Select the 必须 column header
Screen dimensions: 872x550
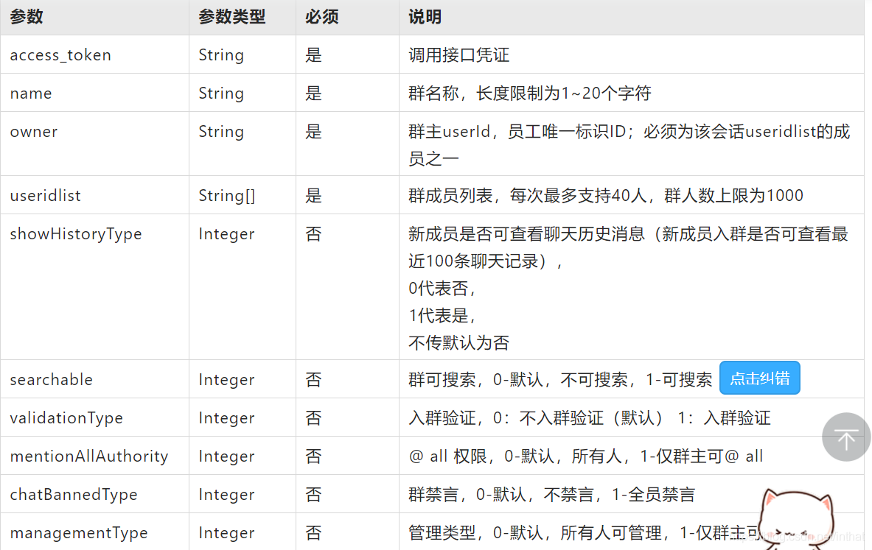(x=322, y=17)
